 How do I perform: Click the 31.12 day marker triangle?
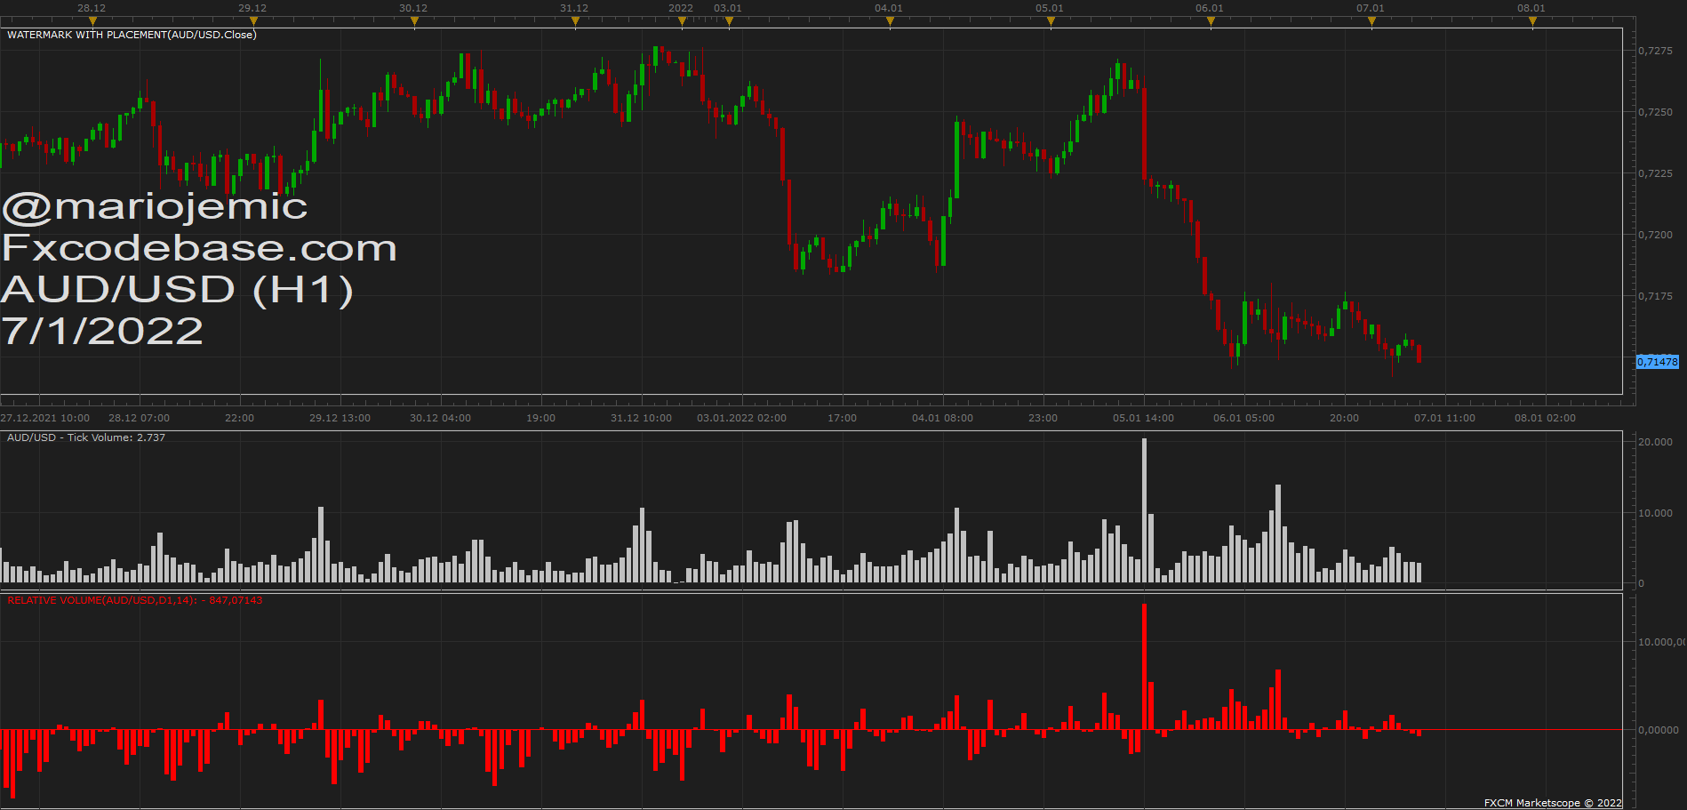tap(575, 22)
